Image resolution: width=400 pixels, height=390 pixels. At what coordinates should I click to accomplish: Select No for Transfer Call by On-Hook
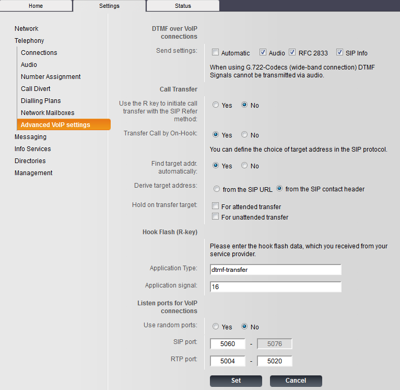coord(244,134)
